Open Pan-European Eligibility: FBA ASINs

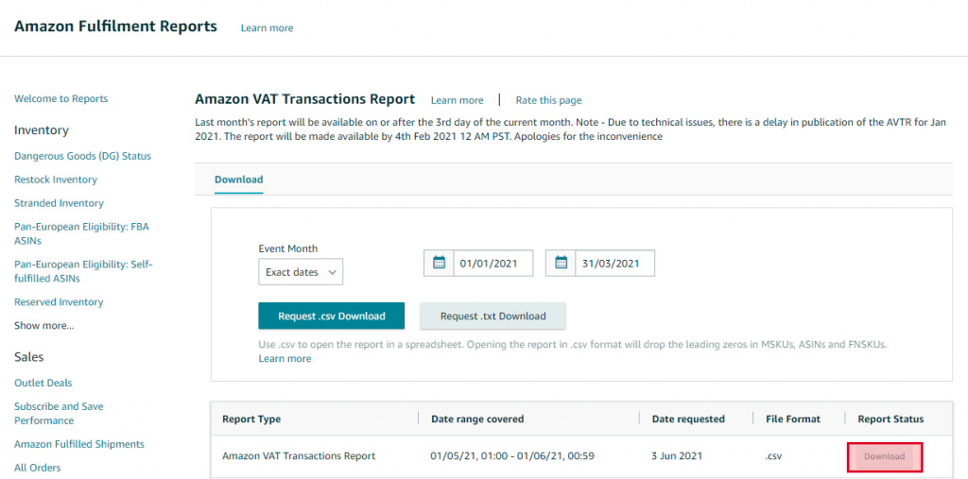point(81,234)
